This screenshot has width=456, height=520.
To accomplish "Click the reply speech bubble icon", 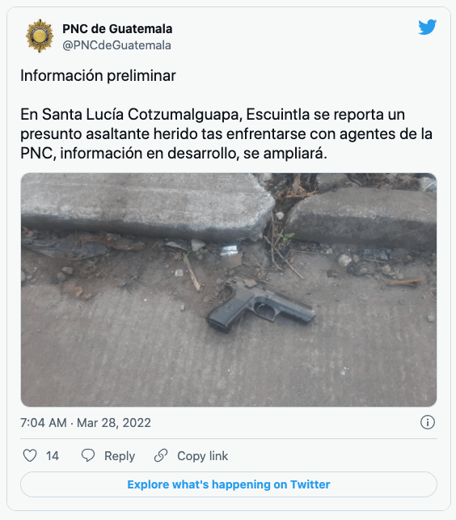I will 88,455.
